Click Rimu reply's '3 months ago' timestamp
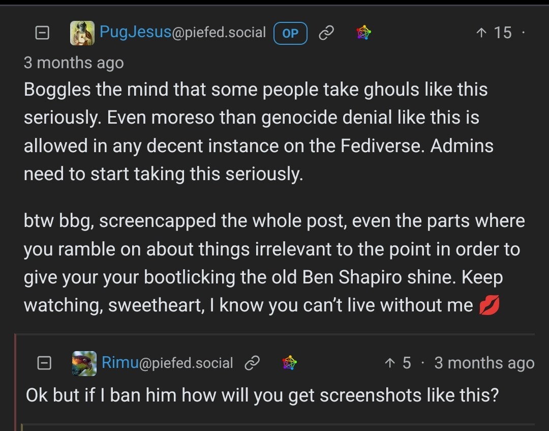This screenshot has height=431, width=549. (484, 363)
